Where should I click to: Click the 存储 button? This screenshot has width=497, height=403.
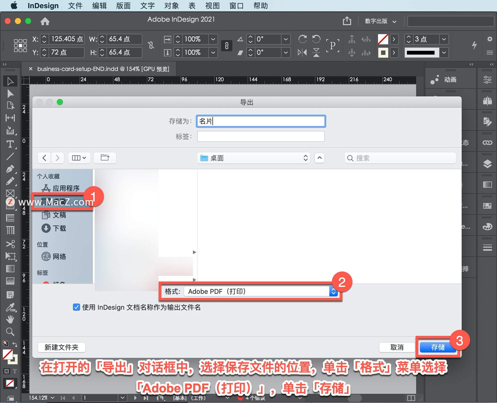click(x=438, y=347)
